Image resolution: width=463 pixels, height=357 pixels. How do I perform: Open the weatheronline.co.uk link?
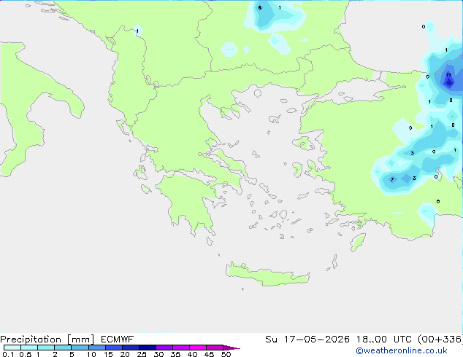pos(402,350)
